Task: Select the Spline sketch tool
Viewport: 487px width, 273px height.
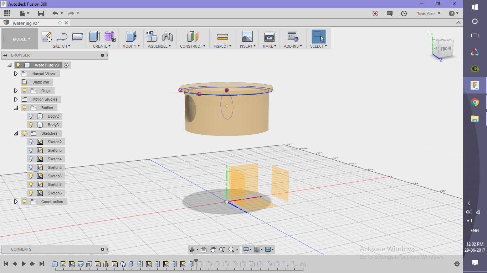Action: (62, 37)
